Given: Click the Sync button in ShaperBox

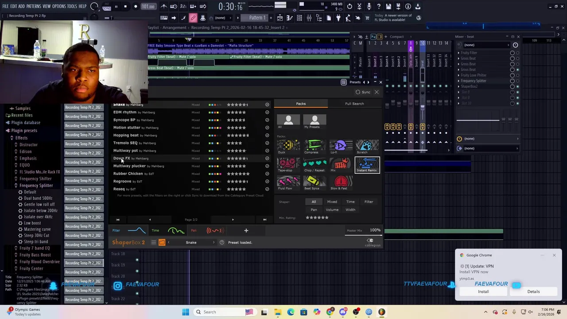Looking at the screenshot, I should click(x=363, y=92).
